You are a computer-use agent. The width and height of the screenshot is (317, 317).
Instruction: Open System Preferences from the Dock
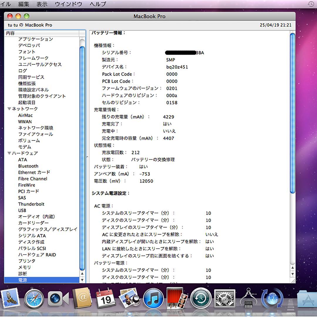pos(224,299)
